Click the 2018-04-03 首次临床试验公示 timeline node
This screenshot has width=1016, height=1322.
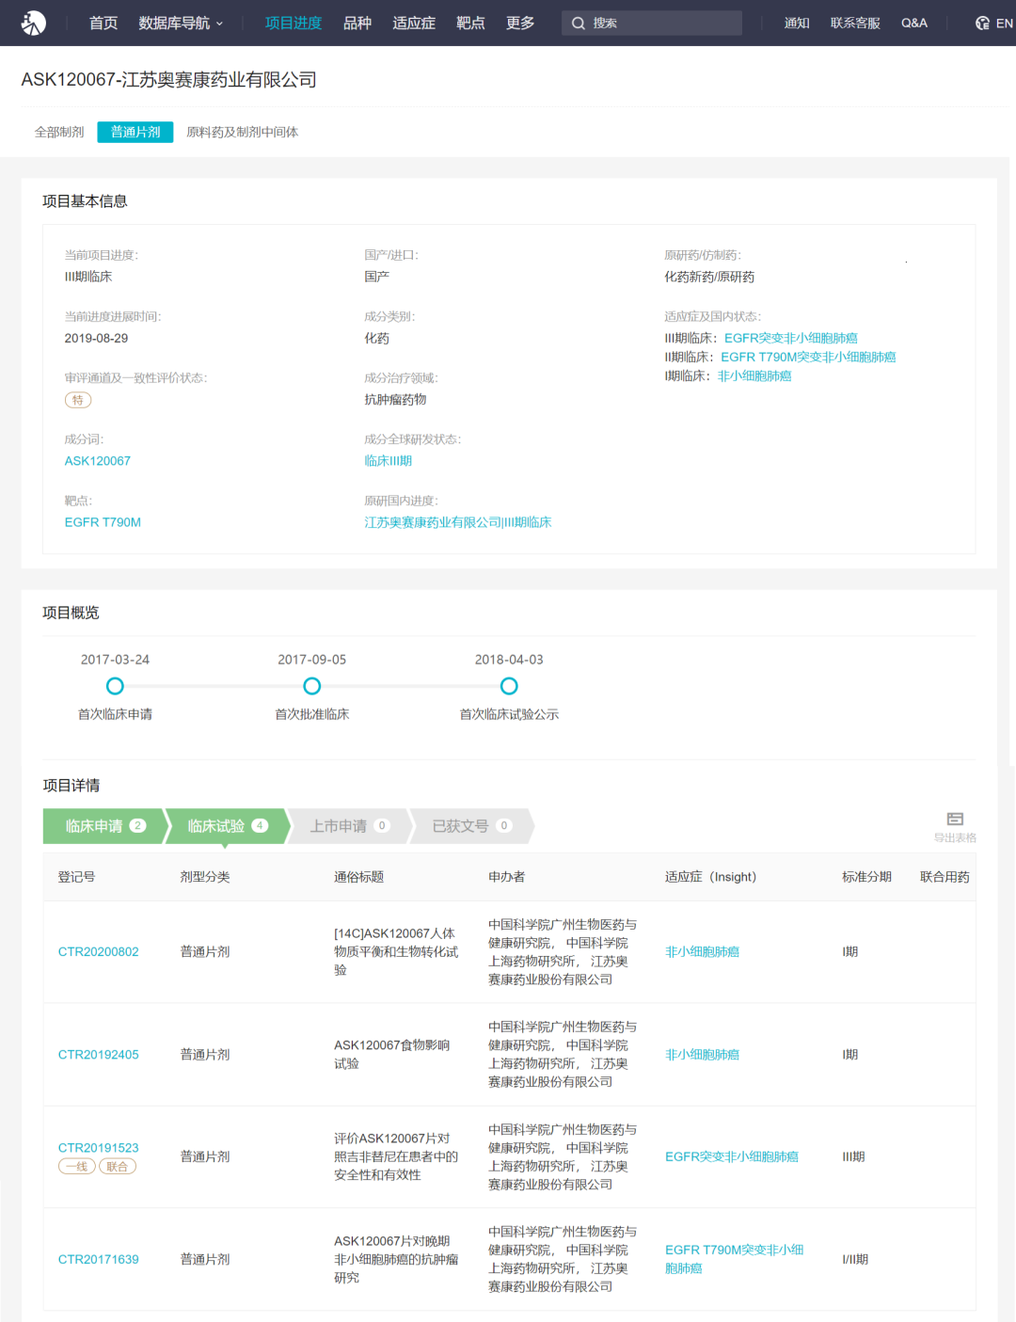coord(509,686)
